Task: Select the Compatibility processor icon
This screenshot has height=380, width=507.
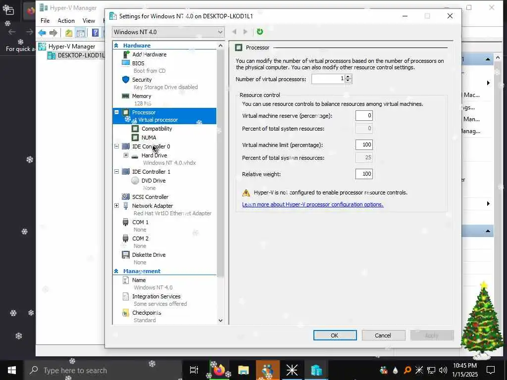Action: click(135, 129)
